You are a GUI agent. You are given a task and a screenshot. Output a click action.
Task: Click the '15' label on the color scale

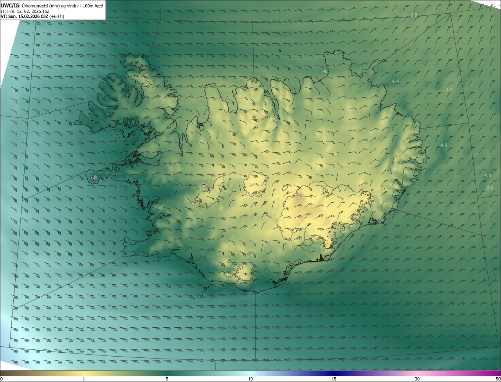pyautogui.click(x=334, y=379)
